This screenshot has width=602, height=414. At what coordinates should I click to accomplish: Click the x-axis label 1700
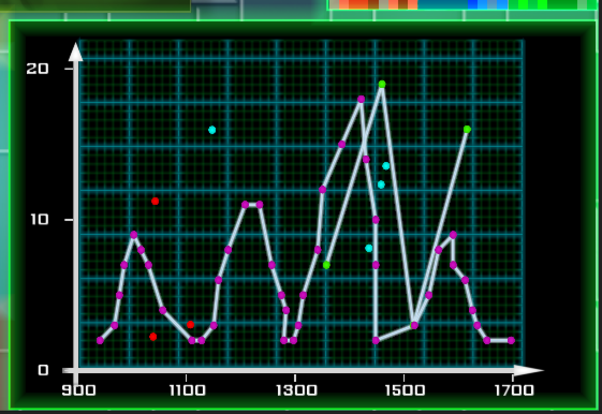[x=514, y=390]
